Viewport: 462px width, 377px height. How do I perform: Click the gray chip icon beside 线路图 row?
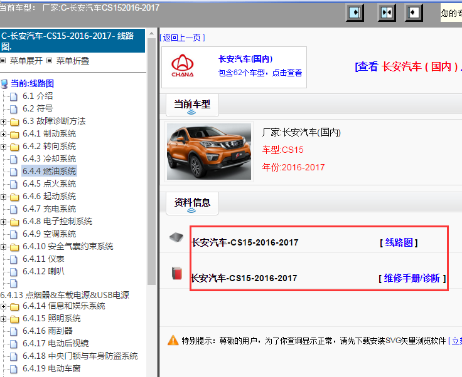176,237
